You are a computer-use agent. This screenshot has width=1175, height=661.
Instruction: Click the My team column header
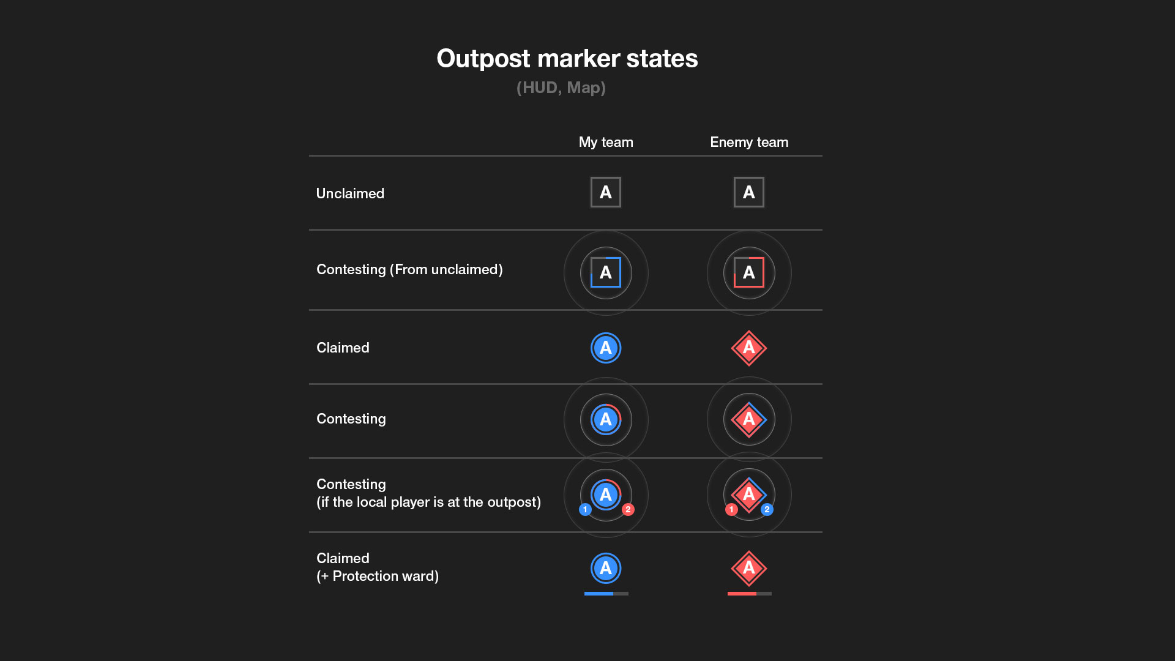click(x=606, y=142)
